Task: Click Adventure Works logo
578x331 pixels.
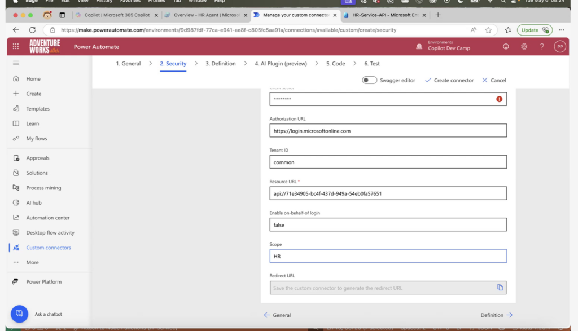Action: (x=45, y=46)
